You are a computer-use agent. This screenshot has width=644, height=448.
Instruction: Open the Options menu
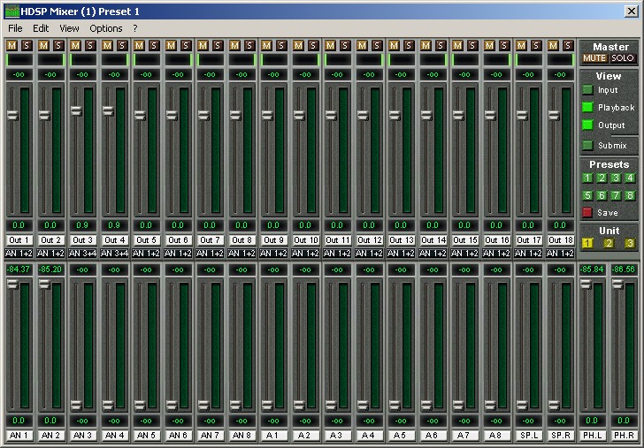pos(106,28)
